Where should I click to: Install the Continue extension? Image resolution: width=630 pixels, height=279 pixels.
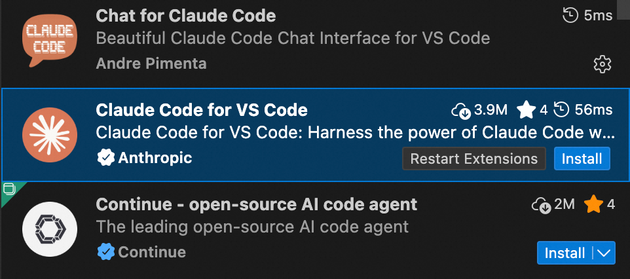(x=565, y=253)
